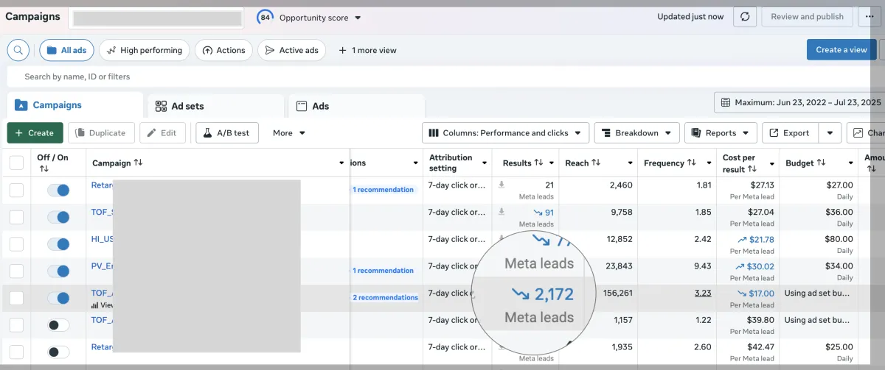This screenshot has height=370, width=885.
Task: Open the date range picker
Action: (x=799, y=102)
